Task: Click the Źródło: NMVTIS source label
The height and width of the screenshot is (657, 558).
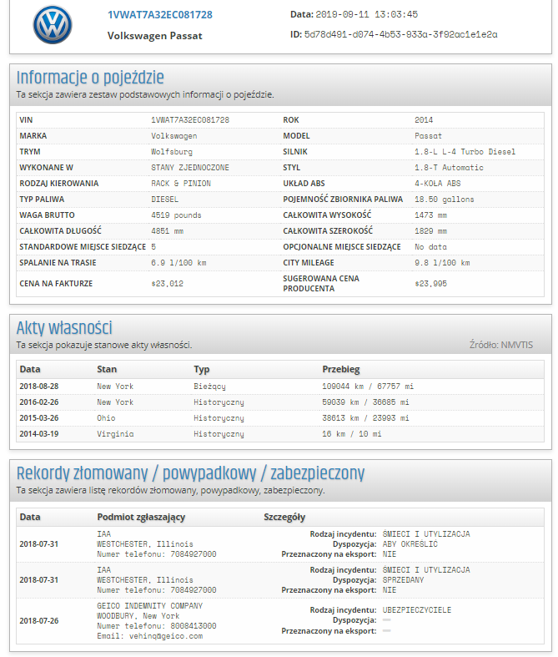Action: coord(501,345)
